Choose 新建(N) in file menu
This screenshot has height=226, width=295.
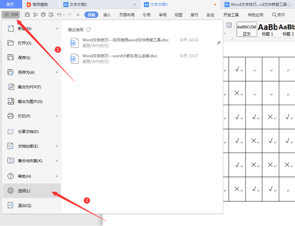tap(32, 28)
